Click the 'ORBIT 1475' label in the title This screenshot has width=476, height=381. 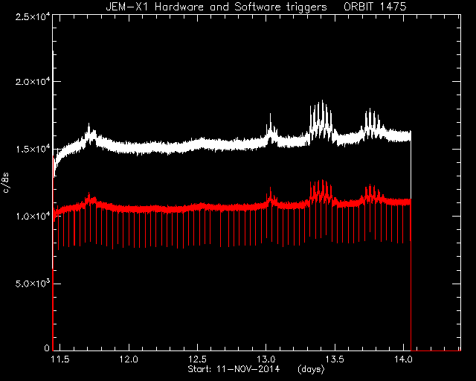[375, 7]
